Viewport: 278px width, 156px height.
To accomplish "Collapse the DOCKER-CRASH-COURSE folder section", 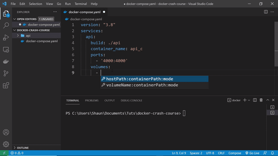I will [x=15, y=30].
